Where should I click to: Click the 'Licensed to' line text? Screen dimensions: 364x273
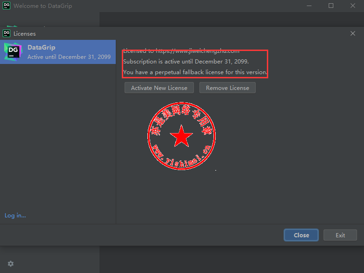click(181, 51)
